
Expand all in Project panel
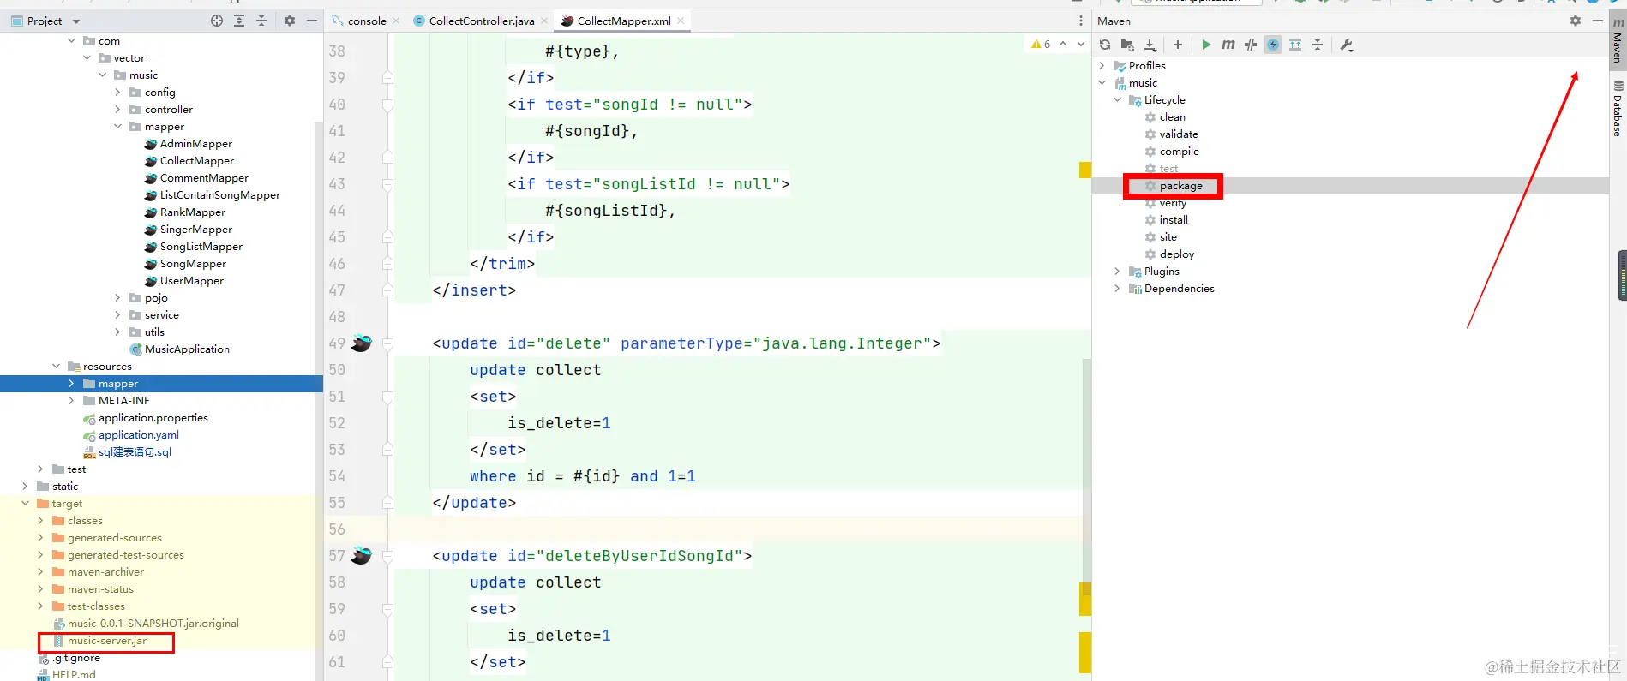(239, 21)
